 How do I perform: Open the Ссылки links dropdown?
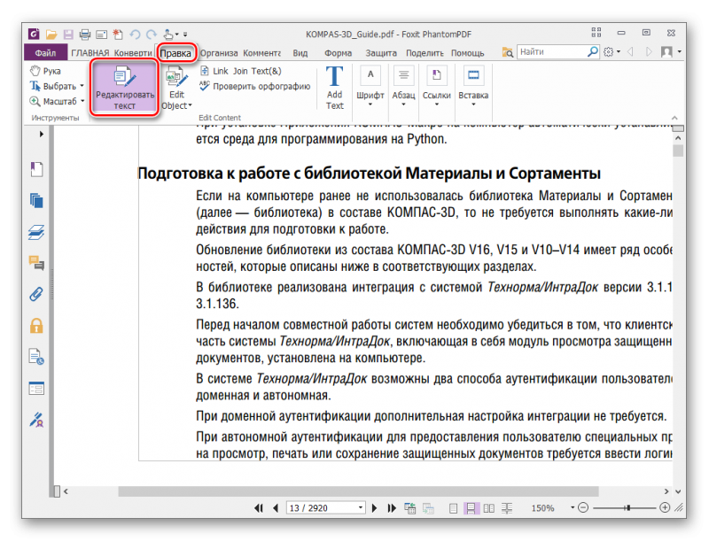[436, 87]
